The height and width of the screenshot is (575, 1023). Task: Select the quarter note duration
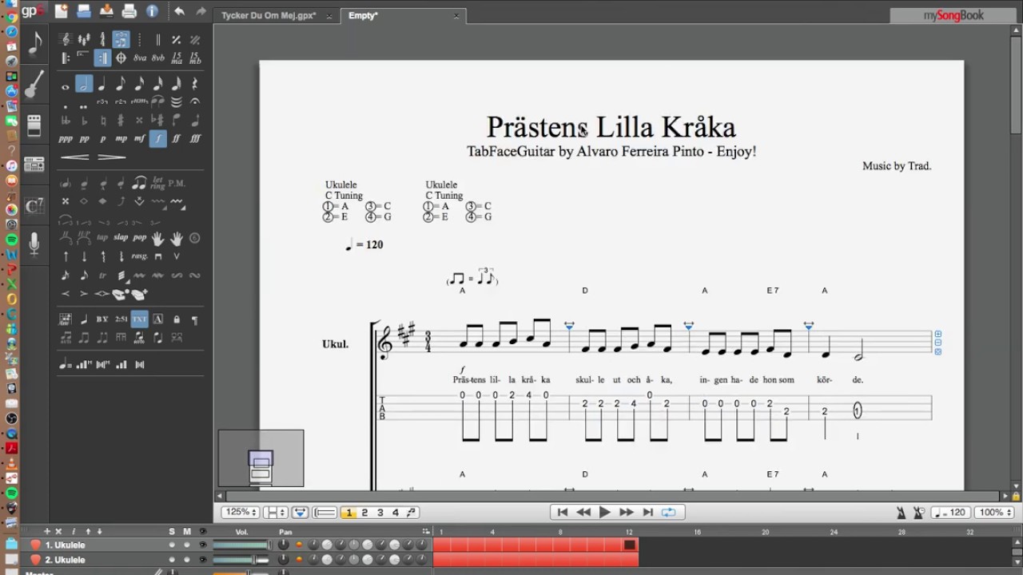pyautogui.click(x=102, y=84)
